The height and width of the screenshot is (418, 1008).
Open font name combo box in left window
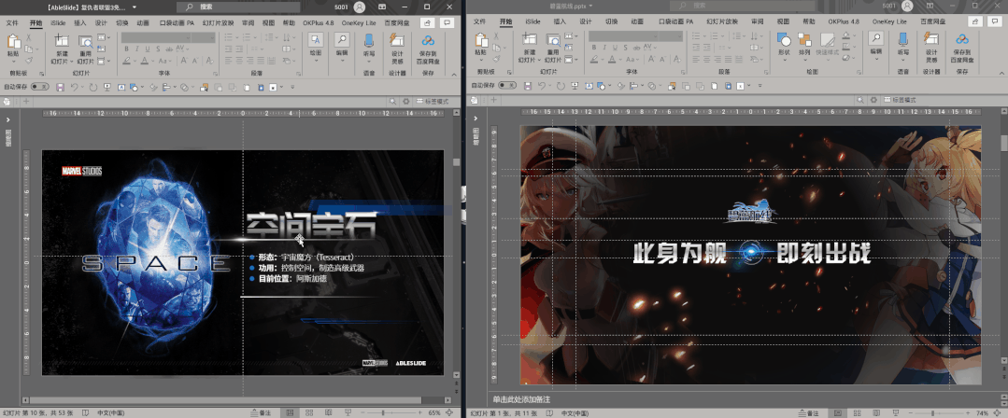coord(157,38)
